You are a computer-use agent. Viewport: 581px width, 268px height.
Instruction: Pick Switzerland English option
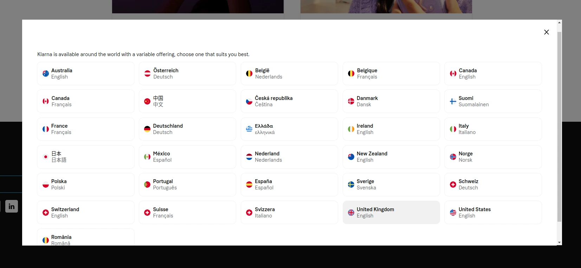pyautogui.click(x=86, y=213)
